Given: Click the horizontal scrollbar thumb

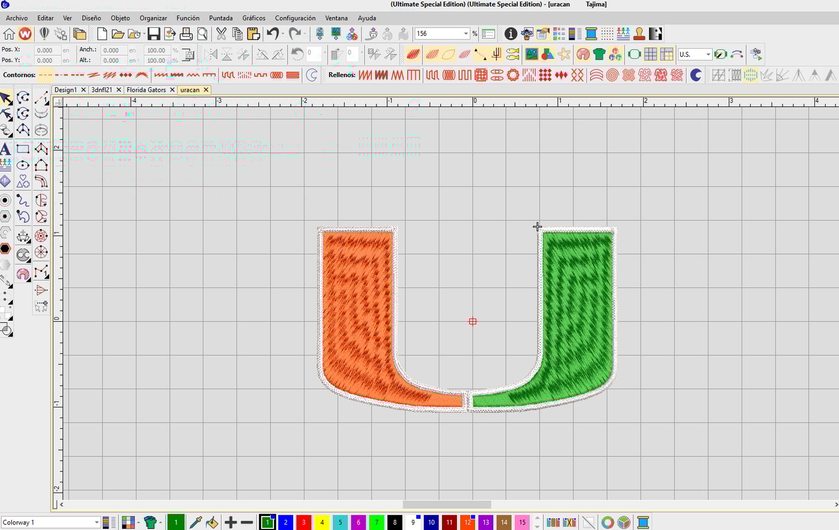Looking at the screenshot, I should coord(446,505).
